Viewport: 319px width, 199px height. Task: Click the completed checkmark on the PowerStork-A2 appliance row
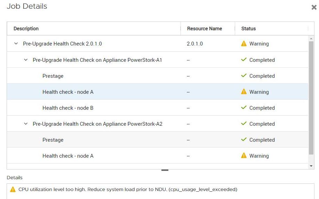pyautogui.click(x=244, y=124)
